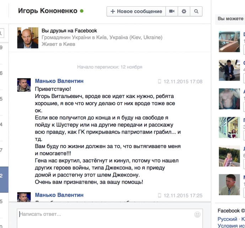Image resolution: width=245 pixels, height=228 pixels.
Task: Search the conversation with magnifier icon
Action: (x=196, y=11)
